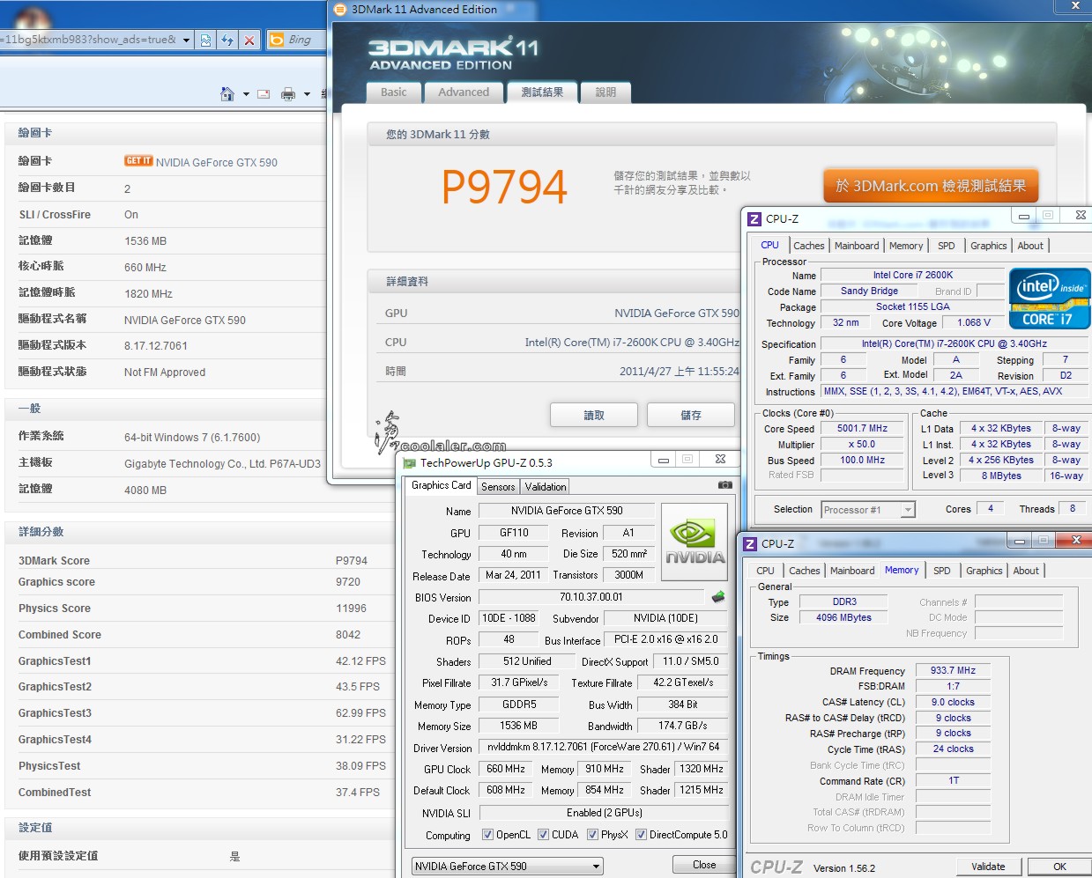The height and width of the screenshot is (878, 1092).
Task: Click the Physics Score value 11996
Action: pos(351,609)
